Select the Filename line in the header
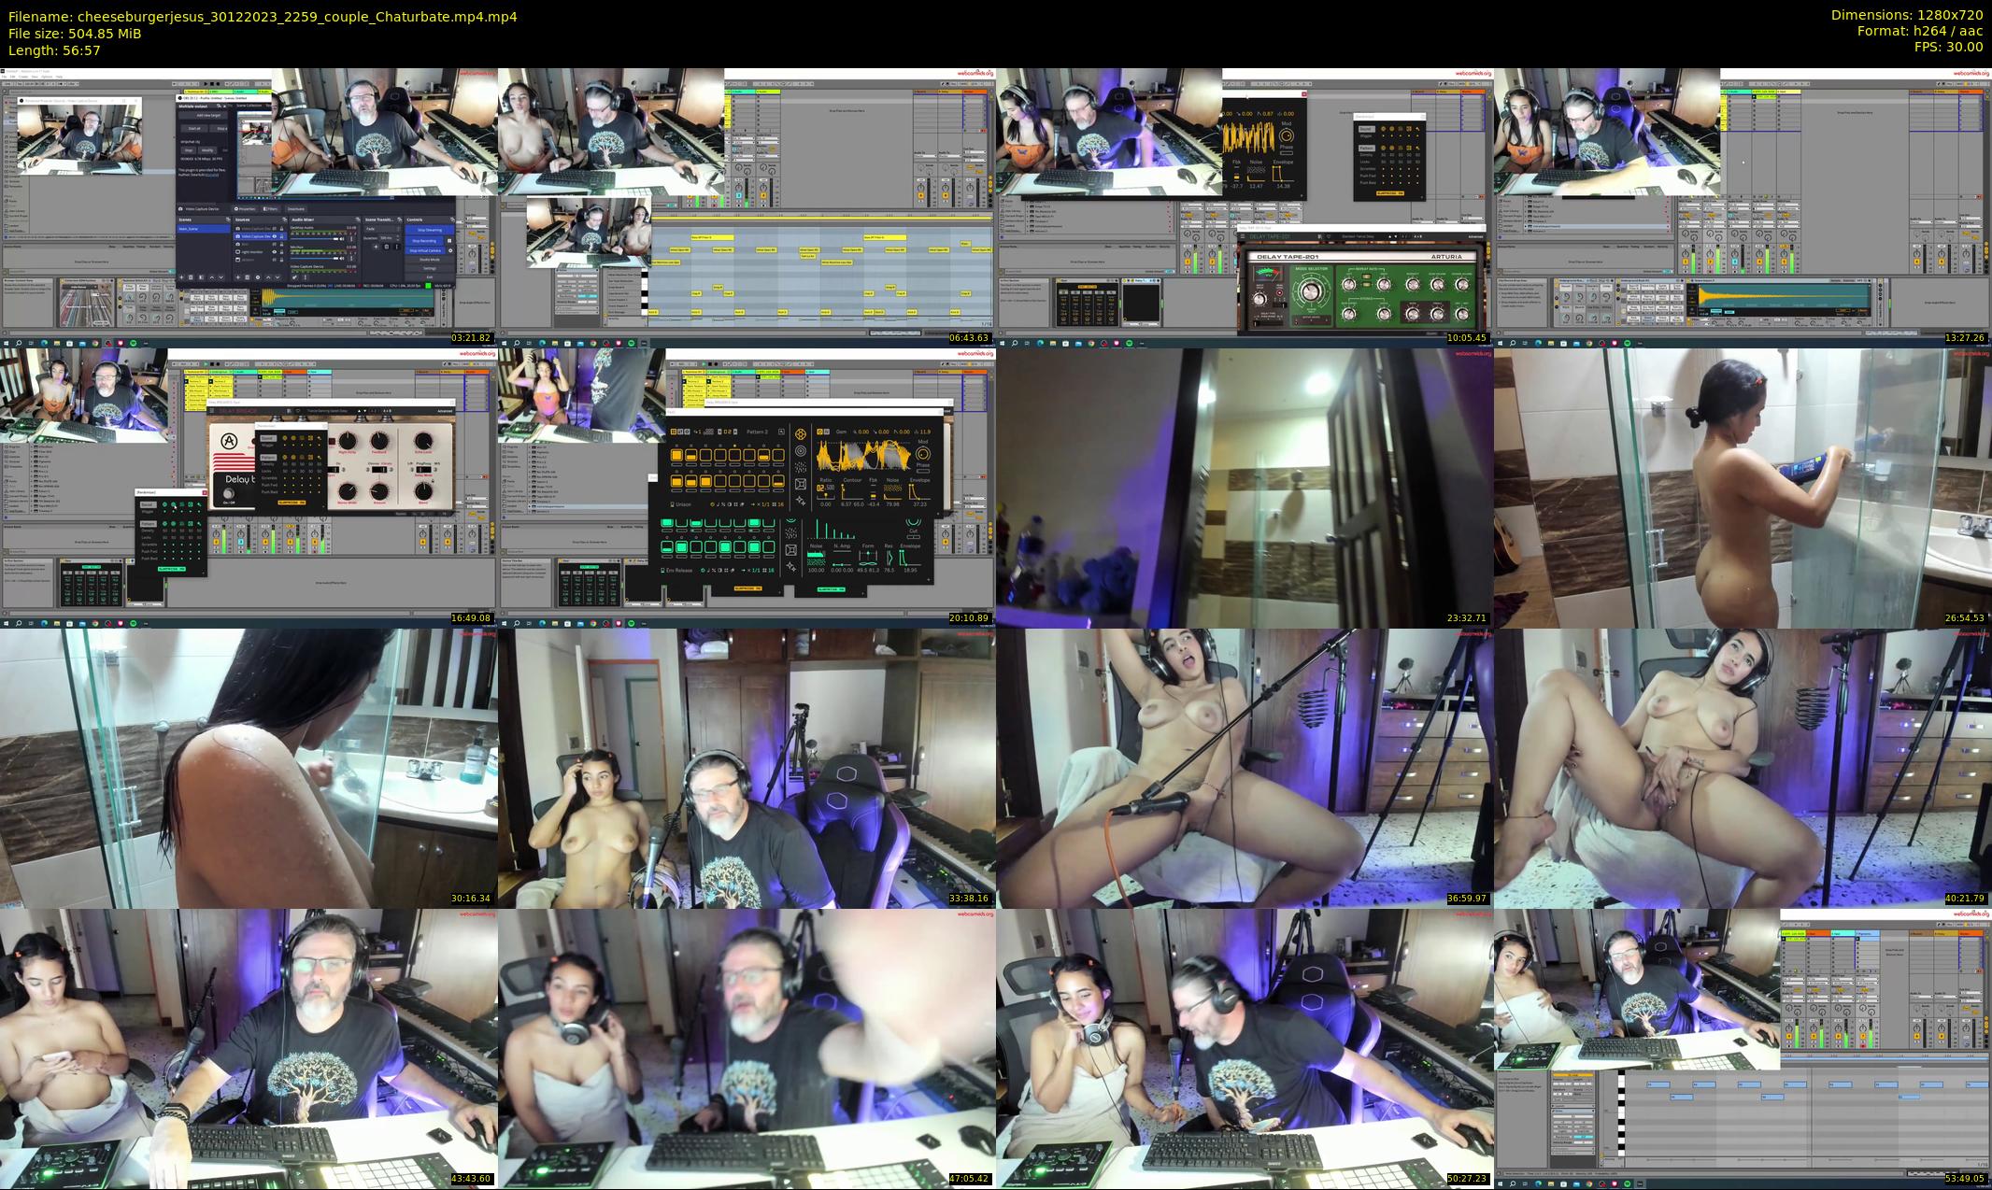This screenshot has width=1992, height=1190. tap(263, 17)
